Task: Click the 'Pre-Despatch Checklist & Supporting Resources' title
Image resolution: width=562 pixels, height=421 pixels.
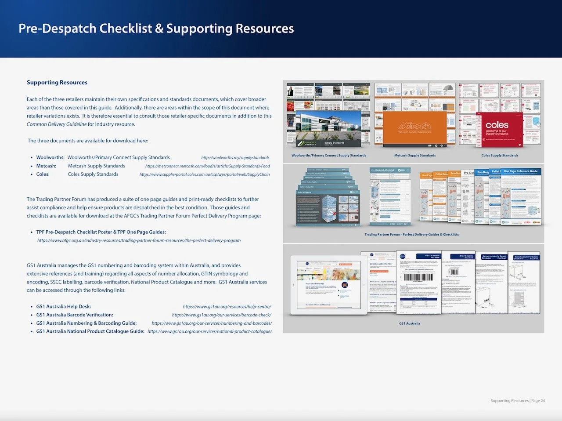Action: tap(156, 29)
